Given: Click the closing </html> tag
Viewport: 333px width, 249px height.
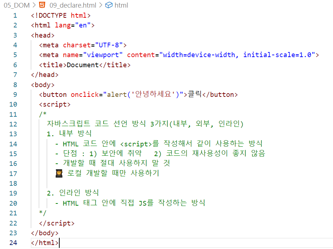Looking at the screenshot, I should [44, 242].
